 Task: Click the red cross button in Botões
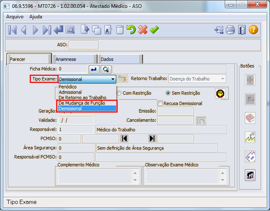click(x=250, y=80)
